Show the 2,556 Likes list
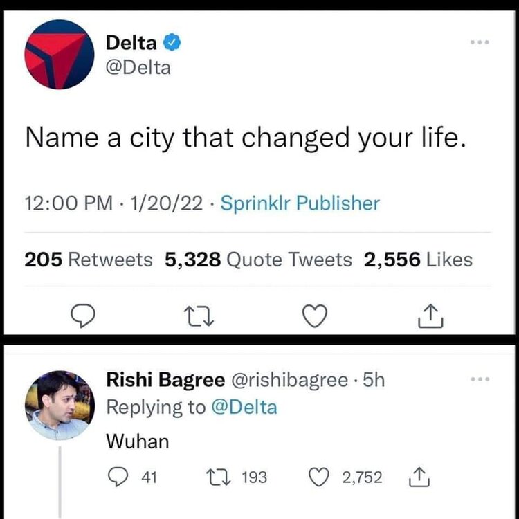The image size is (519, 519). (418, 259)
